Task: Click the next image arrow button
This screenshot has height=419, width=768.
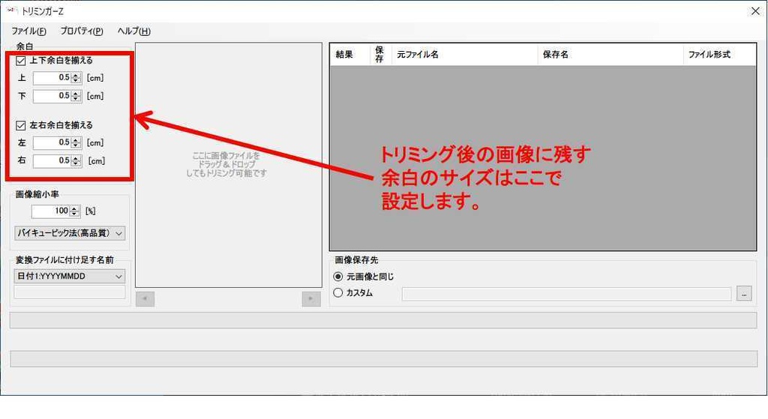Action: [x=311, y=298]
